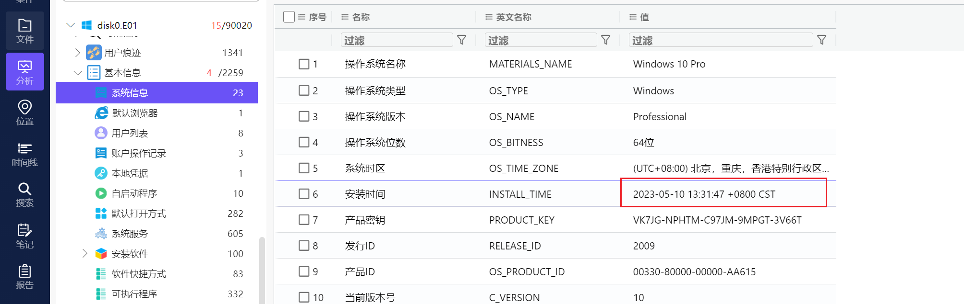964x304 pixels.
Task: Click the filter funnel icon for 名称 column
Action: pos(461,40)
